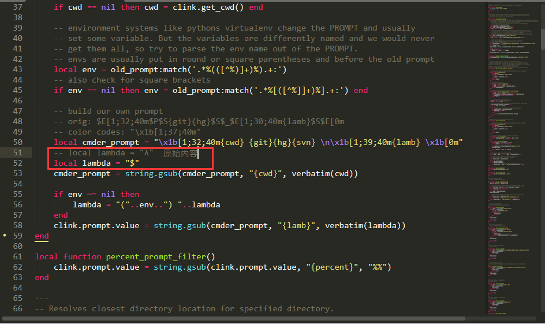545x324 pixels.
Task: Click the horizontal scrollbar thumb at the bottom
Action: (x=234, y=318)
